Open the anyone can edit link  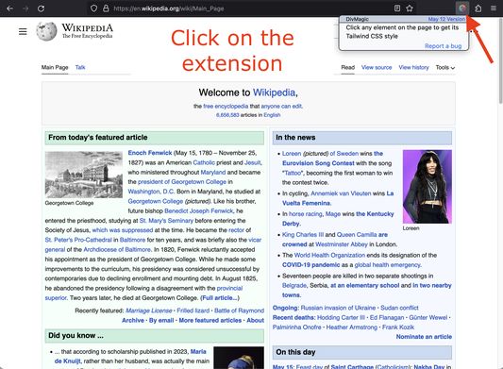click(x=281, y=107)
